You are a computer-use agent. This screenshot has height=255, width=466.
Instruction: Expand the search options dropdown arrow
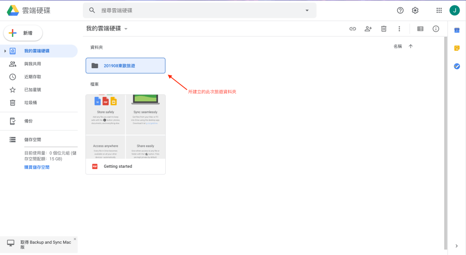coord(307,10)
